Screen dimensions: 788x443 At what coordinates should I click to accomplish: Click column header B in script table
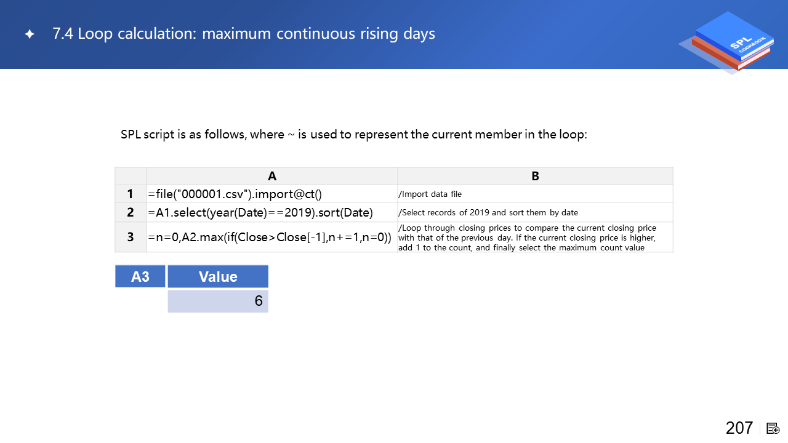(535, 176)
